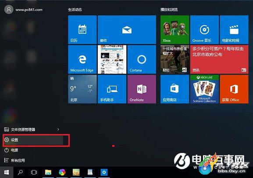Screen dimensions: 253x178
Task: Open the document app icon on taskbar
Action: click(90, 172)
